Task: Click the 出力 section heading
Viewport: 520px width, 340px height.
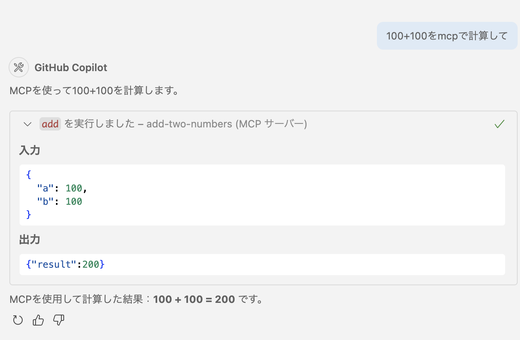Action: tap(30, 240)
